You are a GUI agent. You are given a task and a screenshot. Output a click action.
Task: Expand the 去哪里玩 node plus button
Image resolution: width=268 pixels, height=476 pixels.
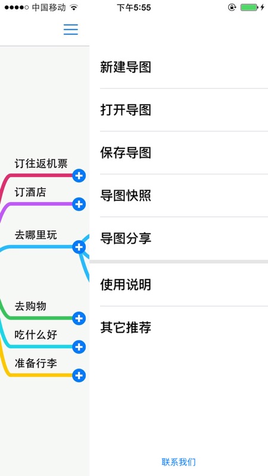[79, 247]
